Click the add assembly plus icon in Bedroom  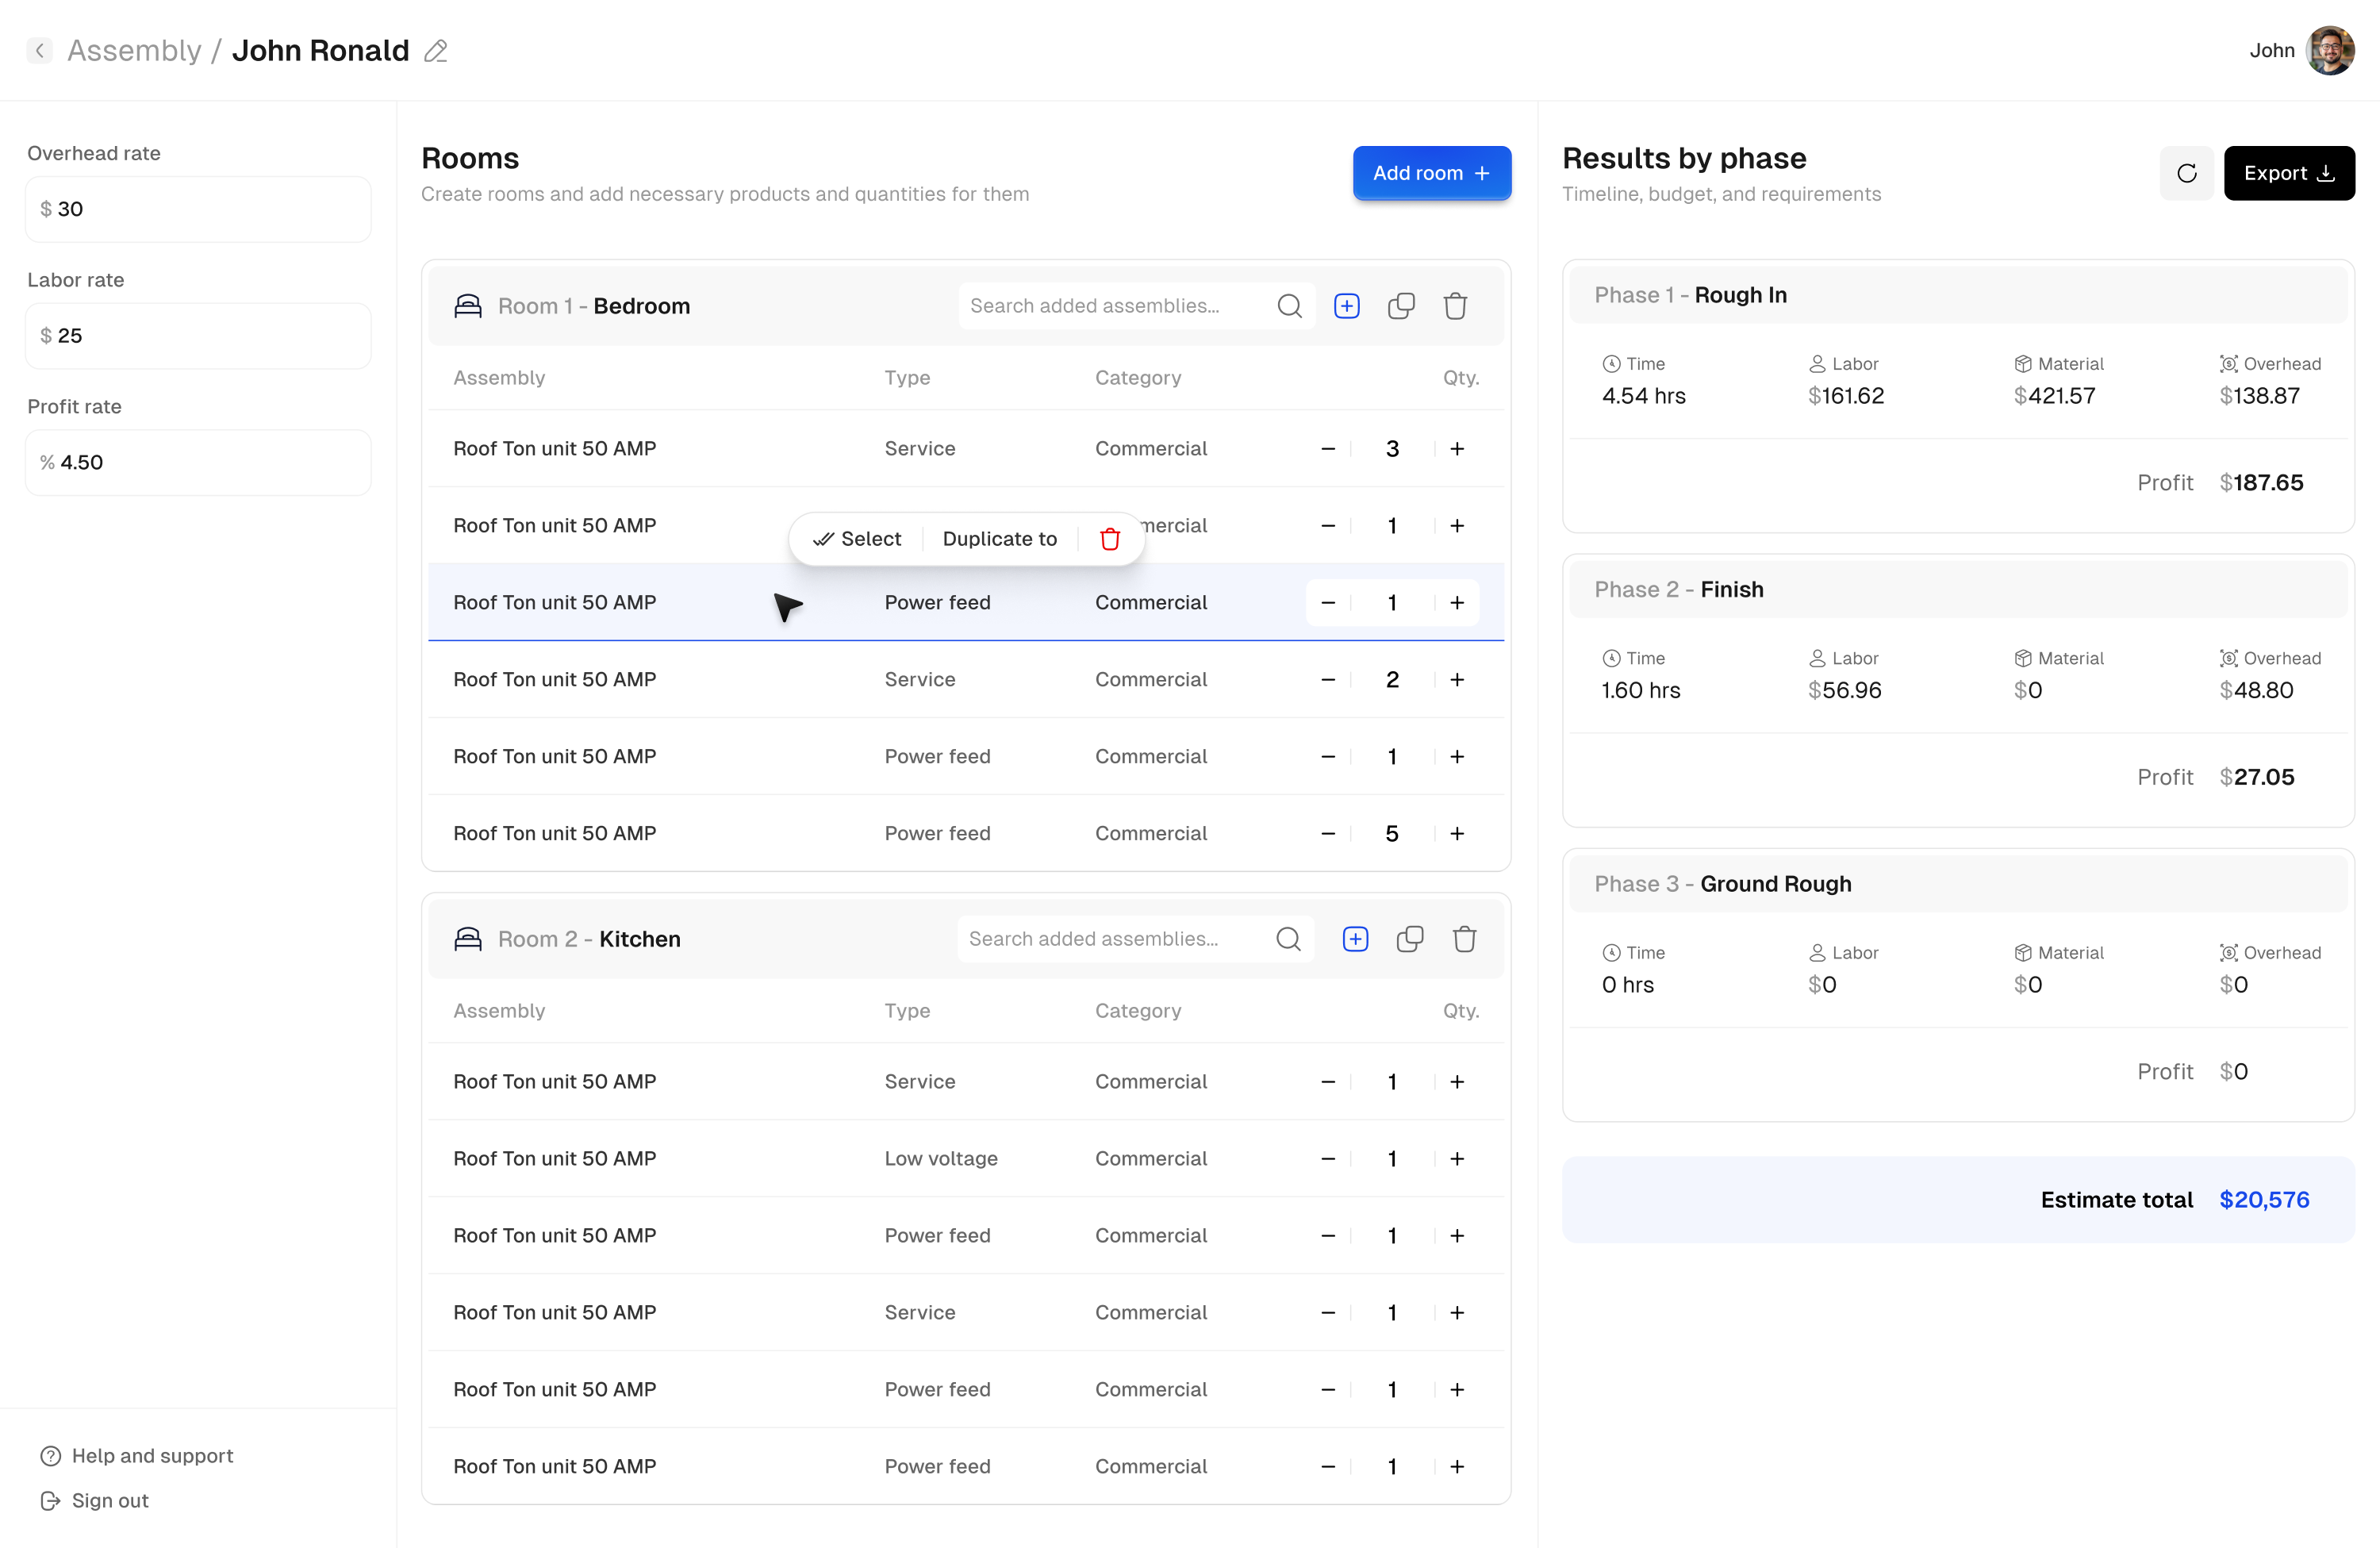[x=1346, y=306]
